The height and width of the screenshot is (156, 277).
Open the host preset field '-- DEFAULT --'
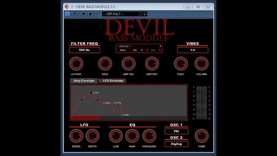[120, 14]
